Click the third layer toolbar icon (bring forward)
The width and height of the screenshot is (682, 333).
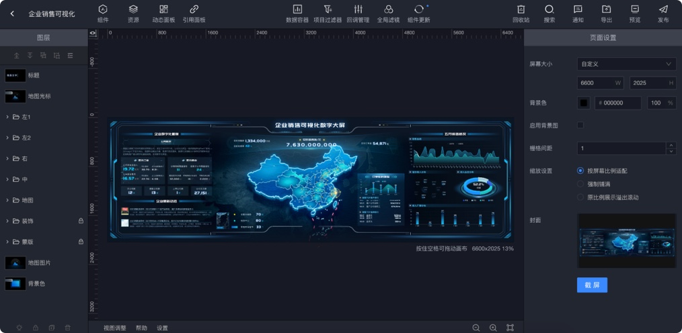44,55
